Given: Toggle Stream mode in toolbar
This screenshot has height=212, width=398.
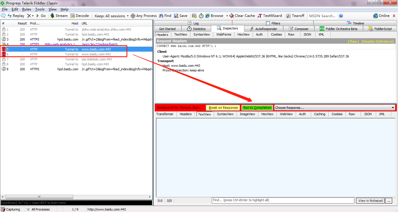Looking at the screenshot, I should pos(52,16).
